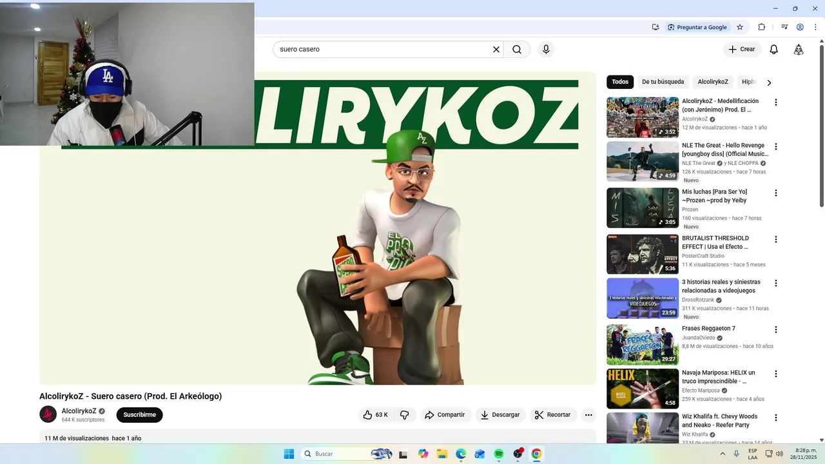Open BRUTALIST THRESHOLD EFFECT thumbnail
Screen dimensions: 825x464
pos(643,254)
